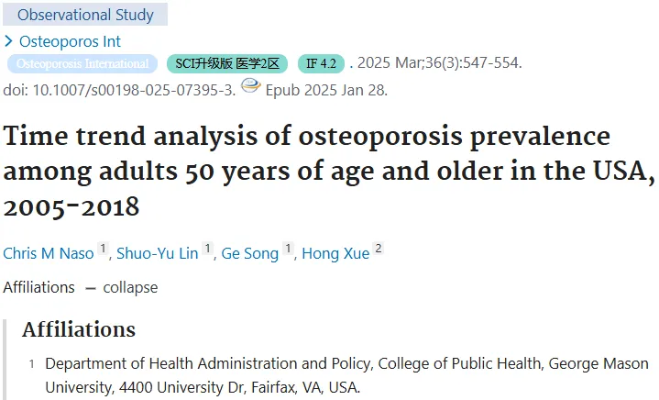Click affiliation superscript 1 after Shuo-Yu Lin
This screenshot has width=659, height=400.
coord(208,249)
